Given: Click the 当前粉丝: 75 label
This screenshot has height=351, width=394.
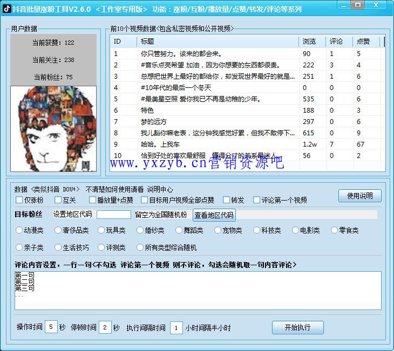Looking at the screenshot, I should [x=53, y=77].
